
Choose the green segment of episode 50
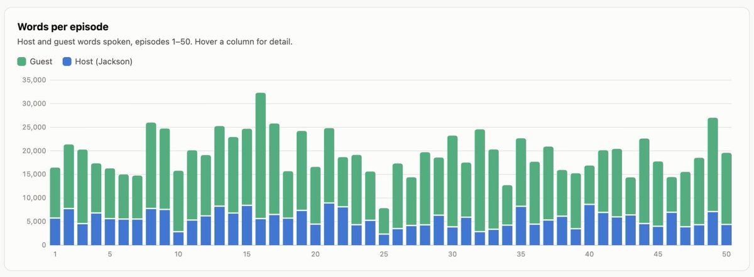(x=726, y=189)
